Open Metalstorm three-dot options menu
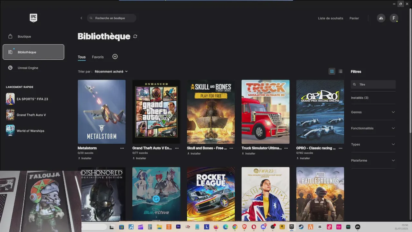This screenshot has width=412, height=232. pyautogui.click(x=122, y=148)
